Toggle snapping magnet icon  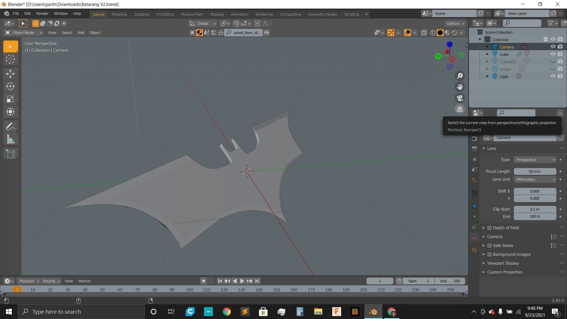click(236, 24)
